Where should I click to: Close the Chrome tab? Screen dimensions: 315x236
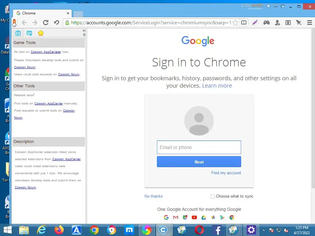[68, 13]
